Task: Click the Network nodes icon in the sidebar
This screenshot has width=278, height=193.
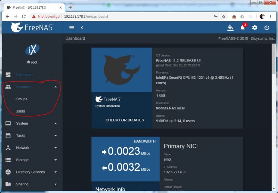Action: [x=8, y=148]
